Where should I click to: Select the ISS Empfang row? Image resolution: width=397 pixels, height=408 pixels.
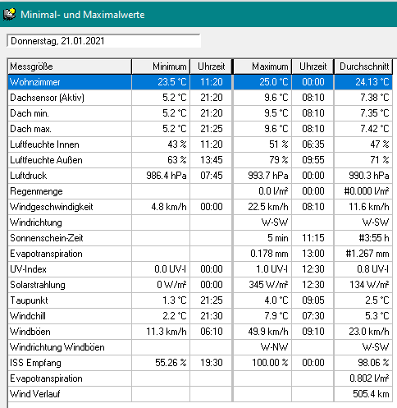tap(200, 363)
